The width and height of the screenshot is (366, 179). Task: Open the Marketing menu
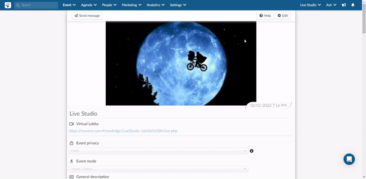tap(132, 5)
